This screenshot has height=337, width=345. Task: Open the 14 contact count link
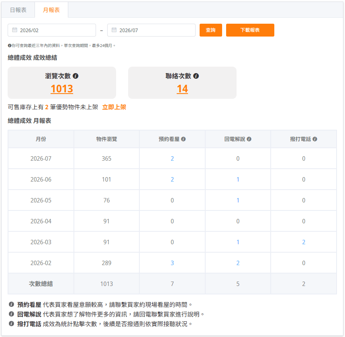(182, 89)
